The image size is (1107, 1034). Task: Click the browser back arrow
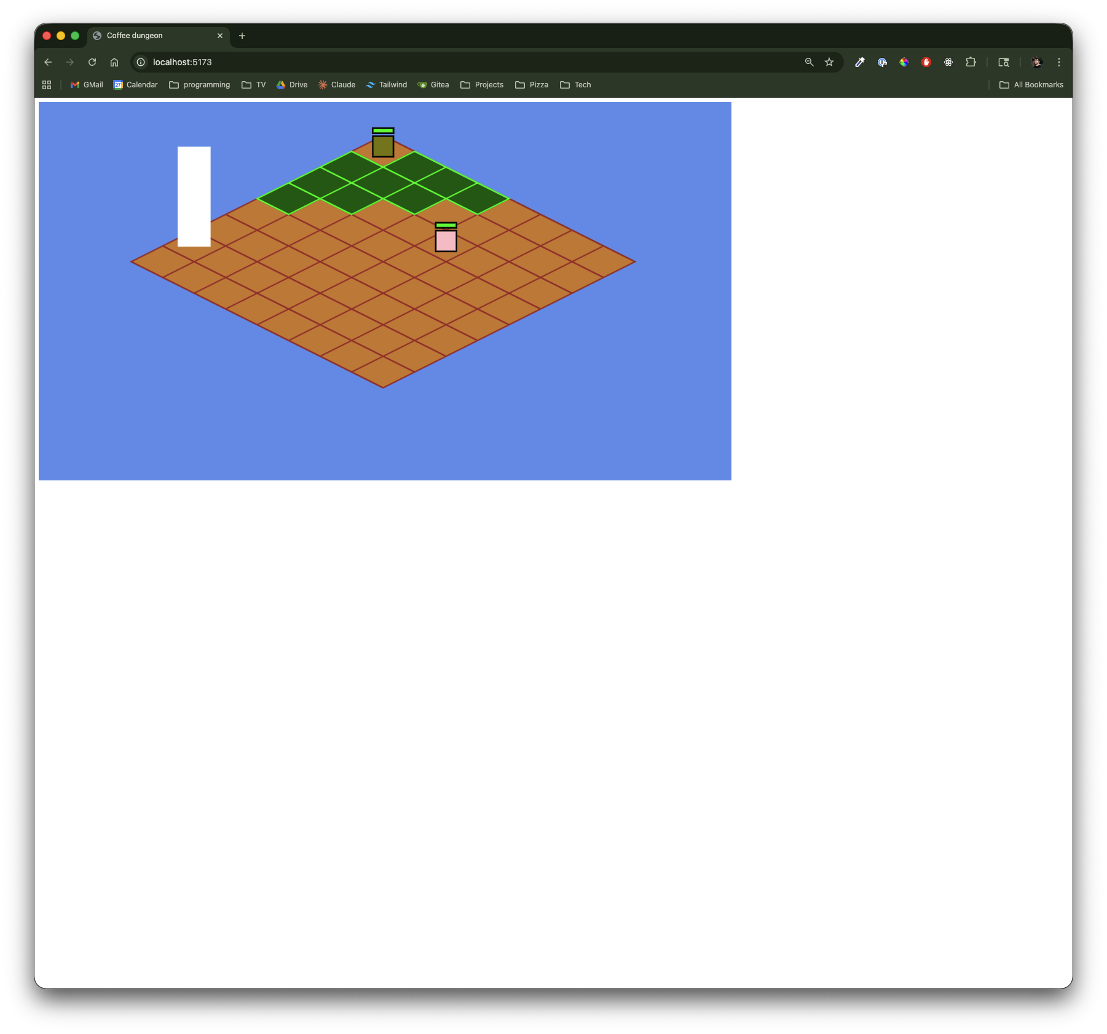pos(48,62)
